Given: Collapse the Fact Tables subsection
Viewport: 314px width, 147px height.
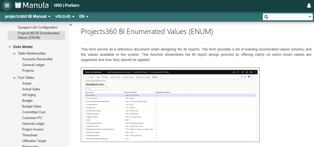Looking at the screenshot, I should 14,78.
